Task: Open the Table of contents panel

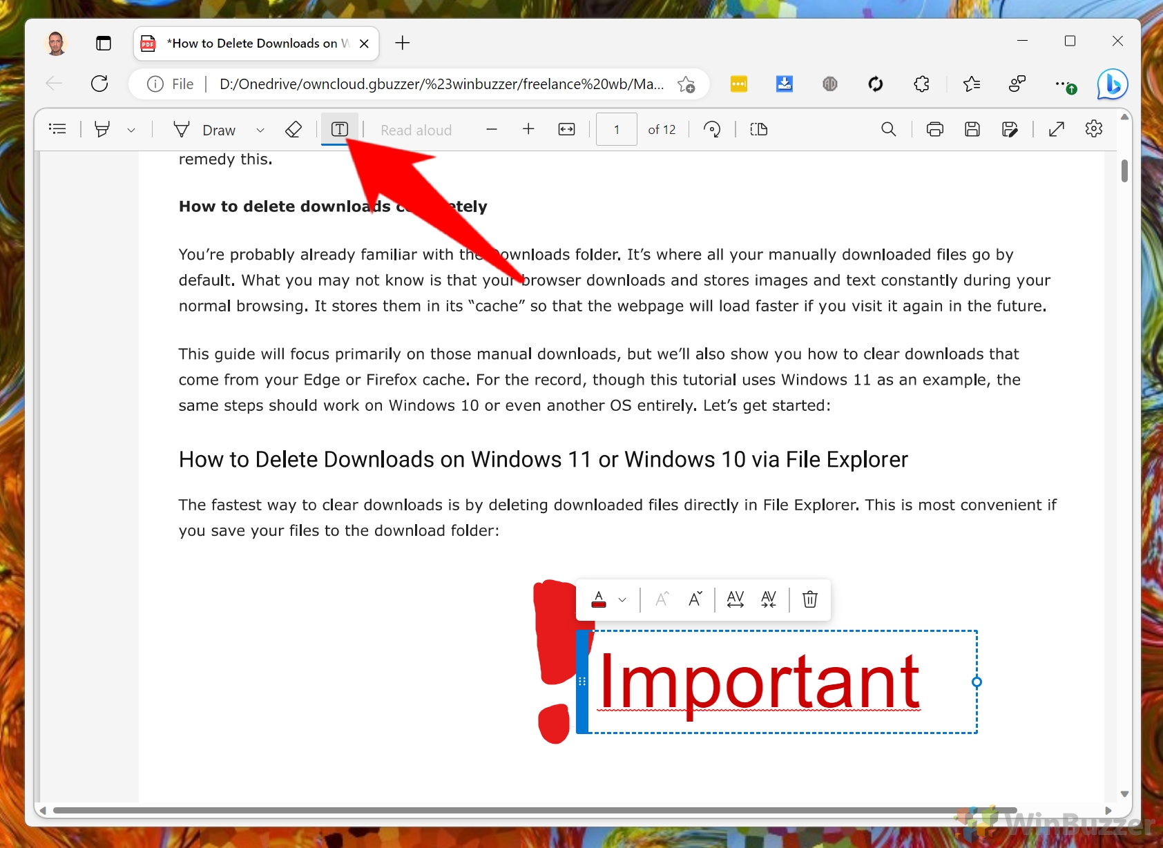Action: coord(57,129)
